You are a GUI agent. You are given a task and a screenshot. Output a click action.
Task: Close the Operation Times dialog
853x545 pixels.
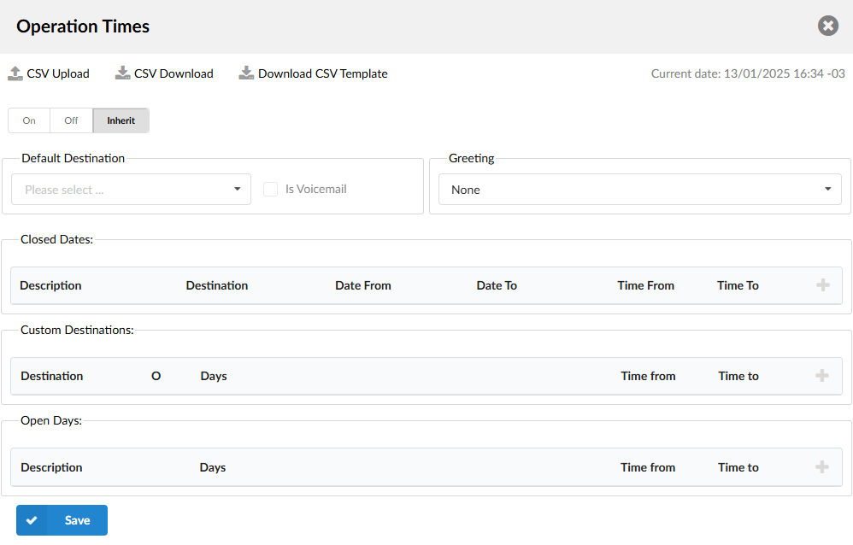click(x=827, y=26)
